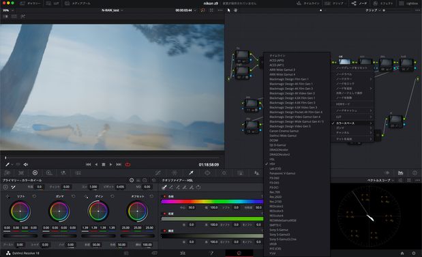This screenshot has height=257, width=422.
Task: Expand the LUT submenu
Action: click(352, 117)
